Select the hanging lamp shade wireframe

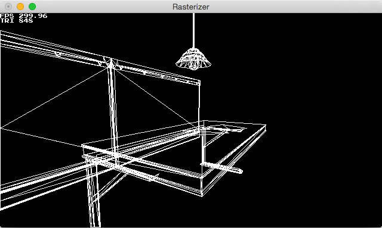tap(193, 59)
